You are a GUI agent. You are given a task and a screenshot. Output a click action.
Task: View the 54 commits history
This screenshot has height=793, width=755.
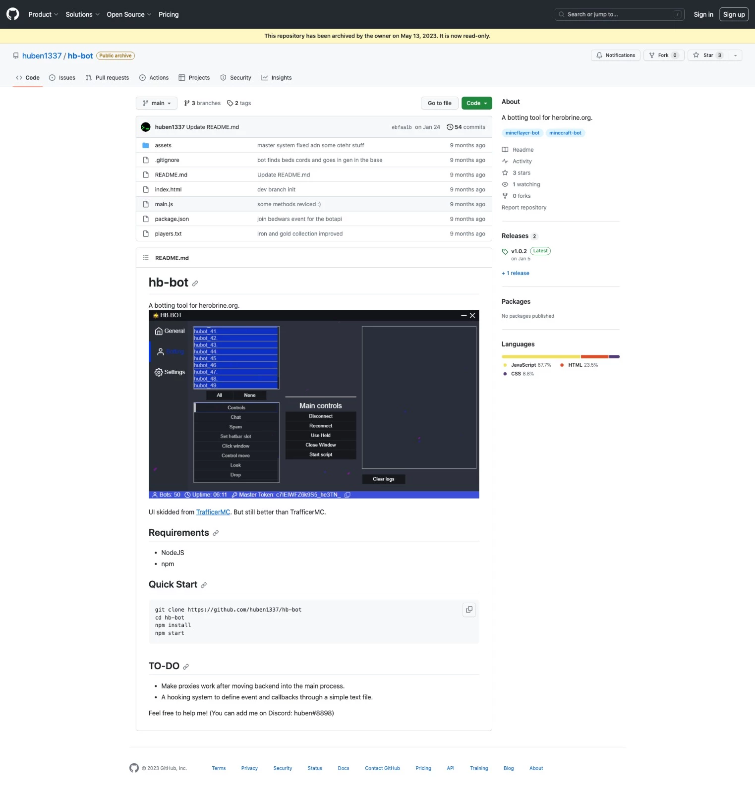pos(466,127)
